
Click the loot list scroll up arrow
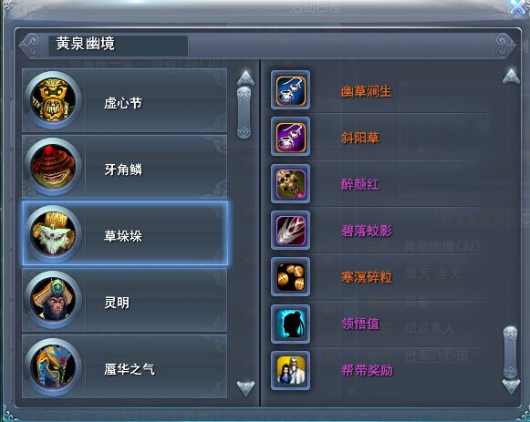pos(511,77)
